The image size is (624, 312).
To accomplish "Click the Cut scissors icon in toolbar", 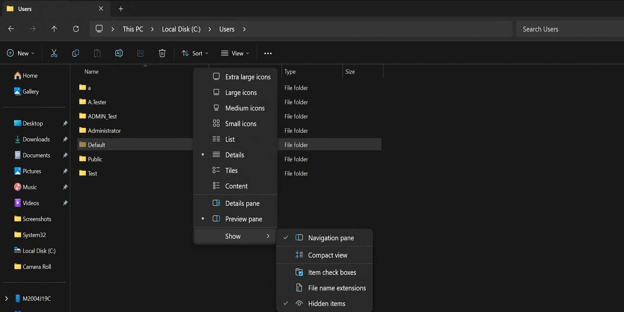I will point(54,53).
